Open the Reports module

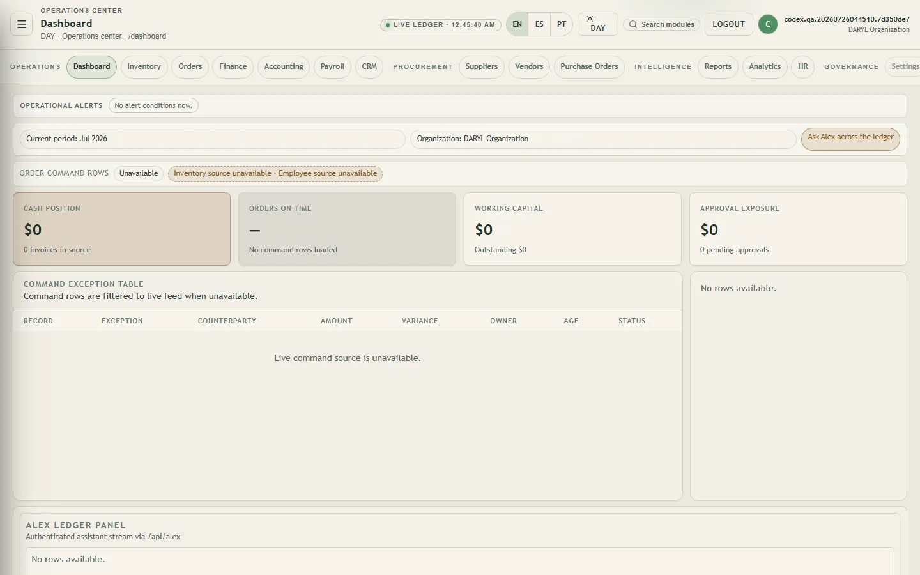(x=718, y=66)
